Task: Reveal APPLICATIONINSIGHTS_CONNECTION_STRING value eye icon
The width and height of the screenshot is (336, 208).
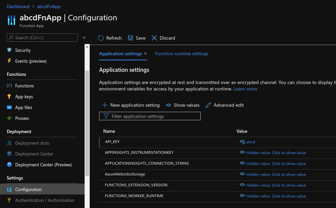Action: (242, 163)
